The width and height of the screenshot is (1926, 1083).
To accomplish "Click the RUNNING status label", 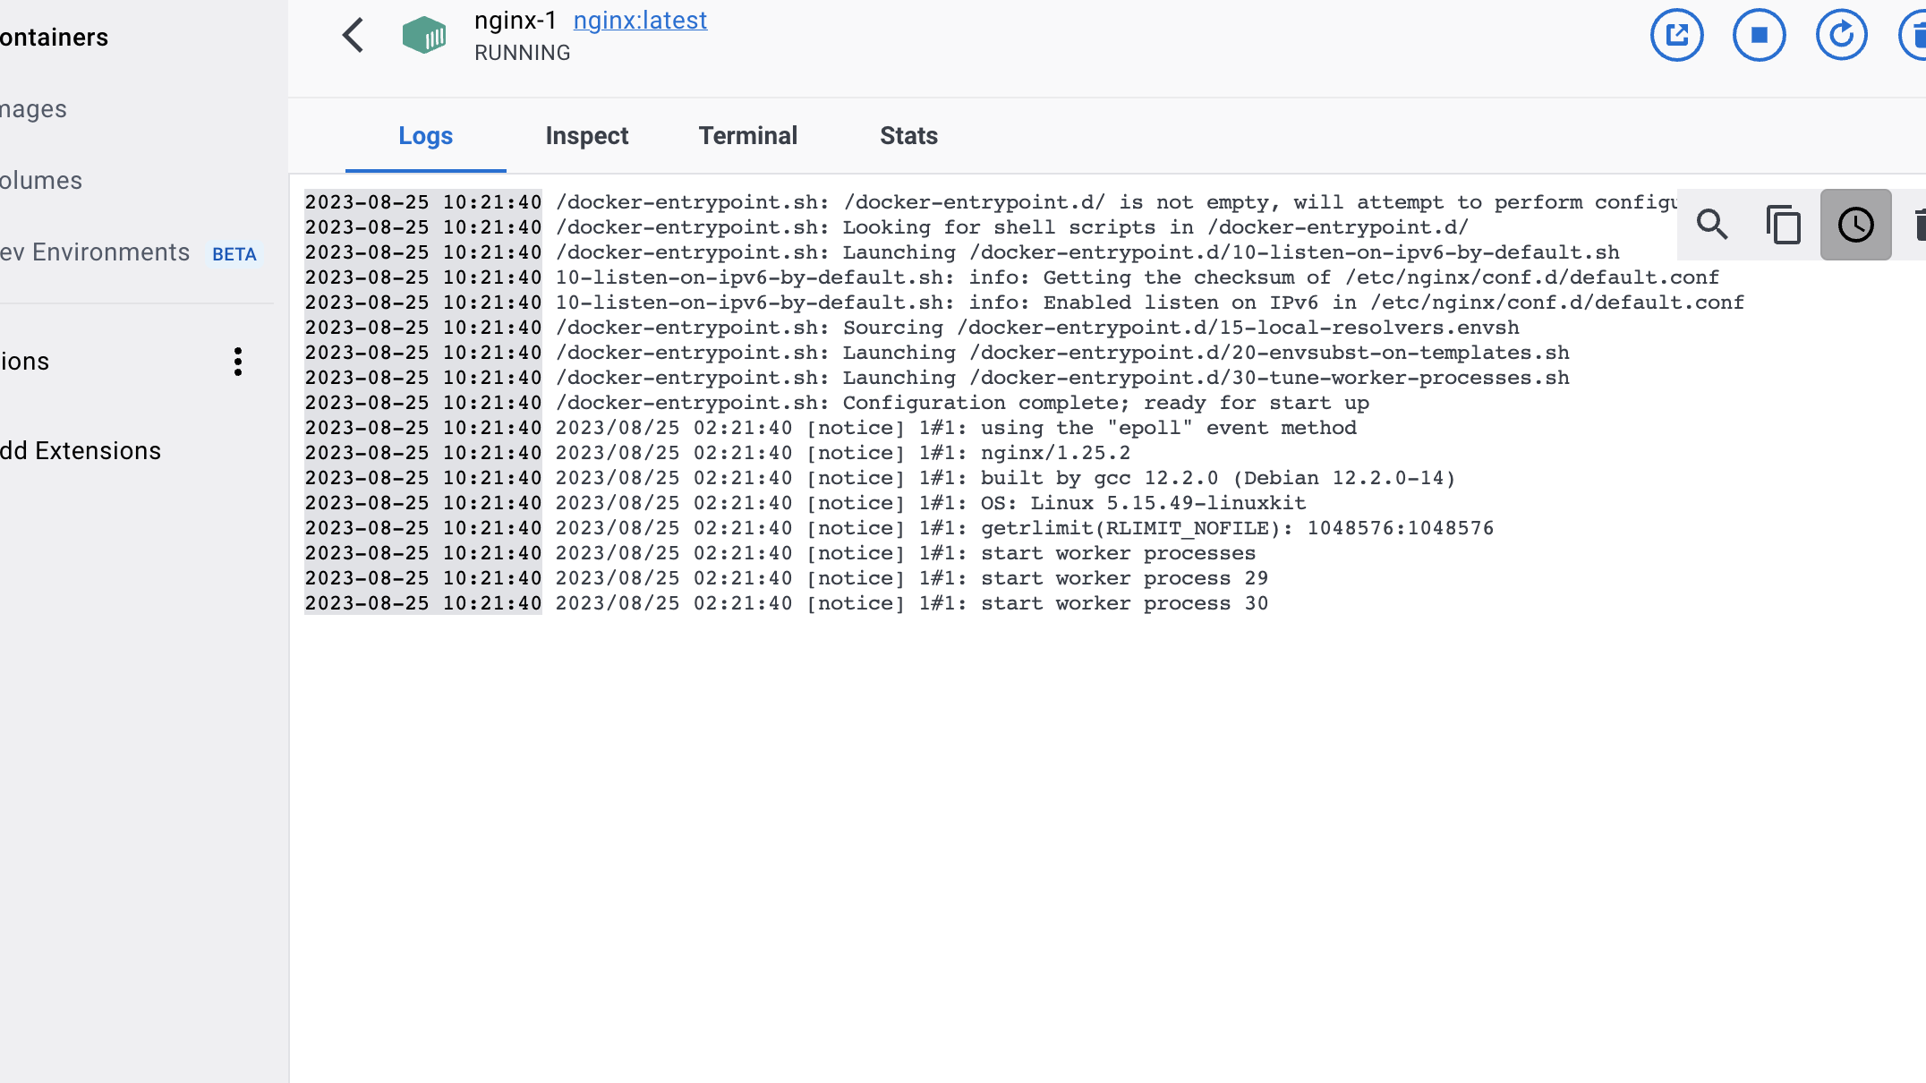I will point(522,53).
